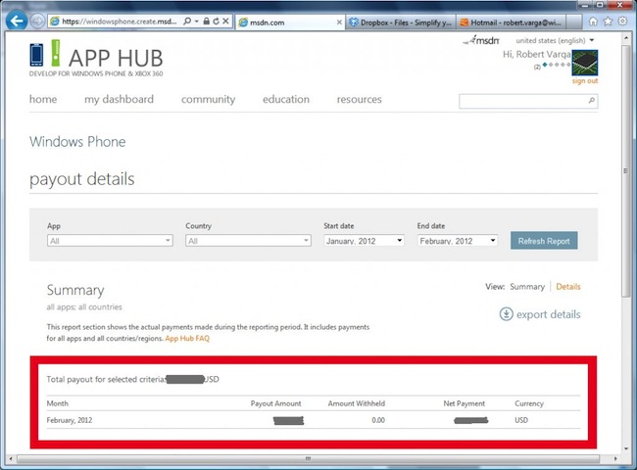Click the sign out link
Viewport: 637px width, 470px height.
click(585, 80)
